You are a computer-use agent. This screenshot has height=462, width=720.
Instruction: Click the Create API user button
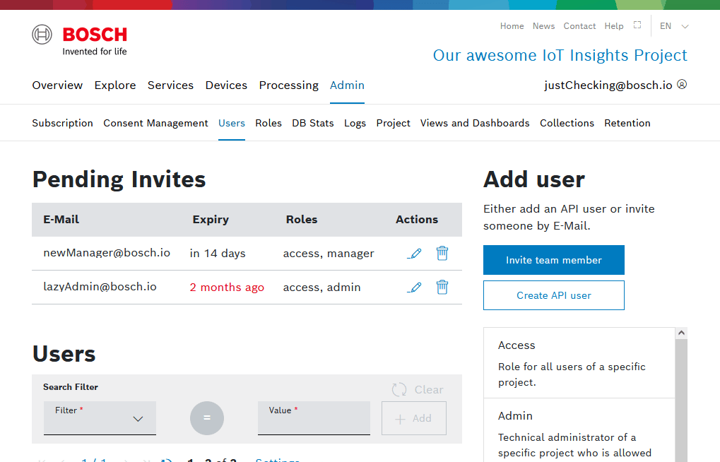click(x=554, y=295)
